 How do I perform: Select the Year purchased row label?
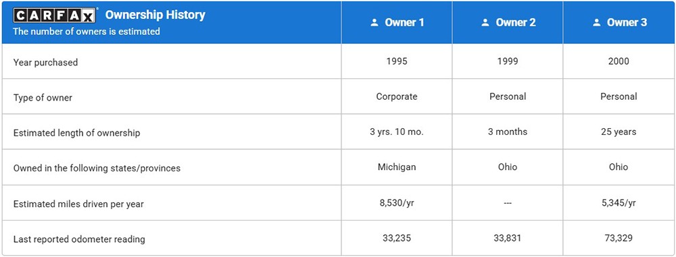pos(46,63)
